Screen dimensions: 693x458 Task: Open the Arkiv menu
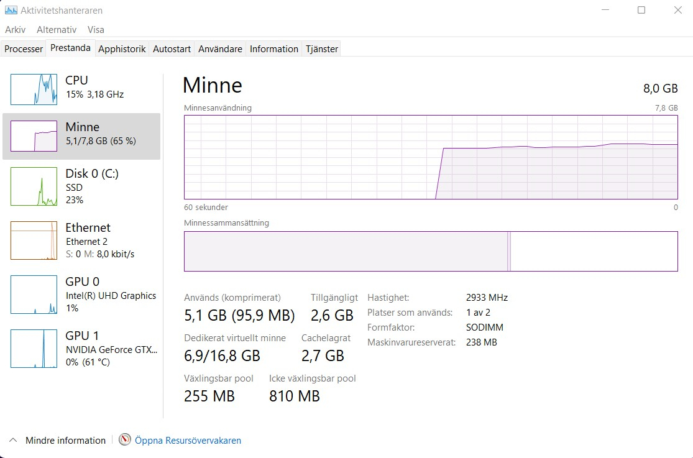(15, 30)
